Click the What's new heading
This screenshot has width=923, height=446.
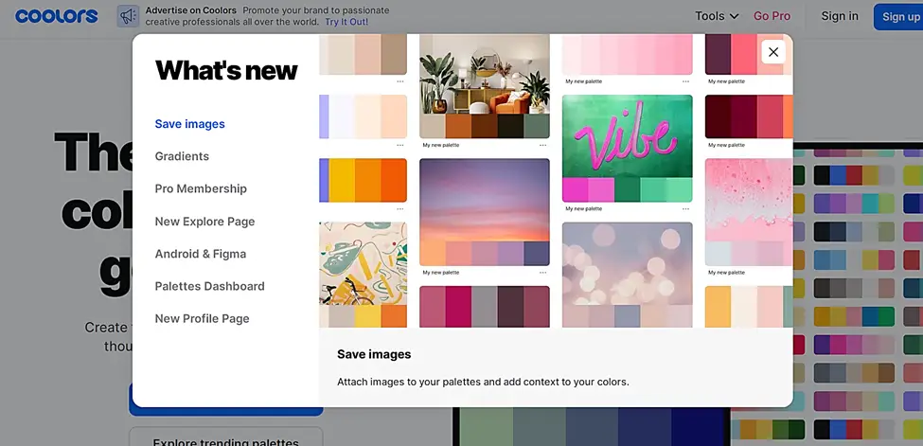point(226,70)
